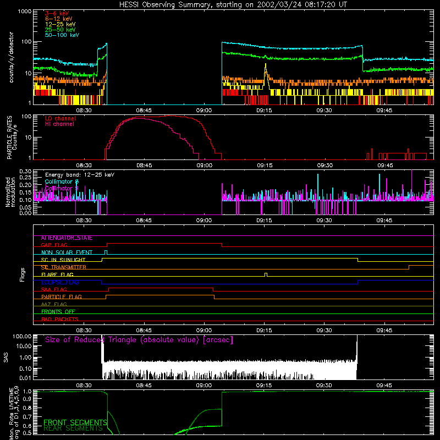Click the '1000' tick label of count-rate panel
The image size is (440, 440).
pyautogui.click(x=24, y=12)
